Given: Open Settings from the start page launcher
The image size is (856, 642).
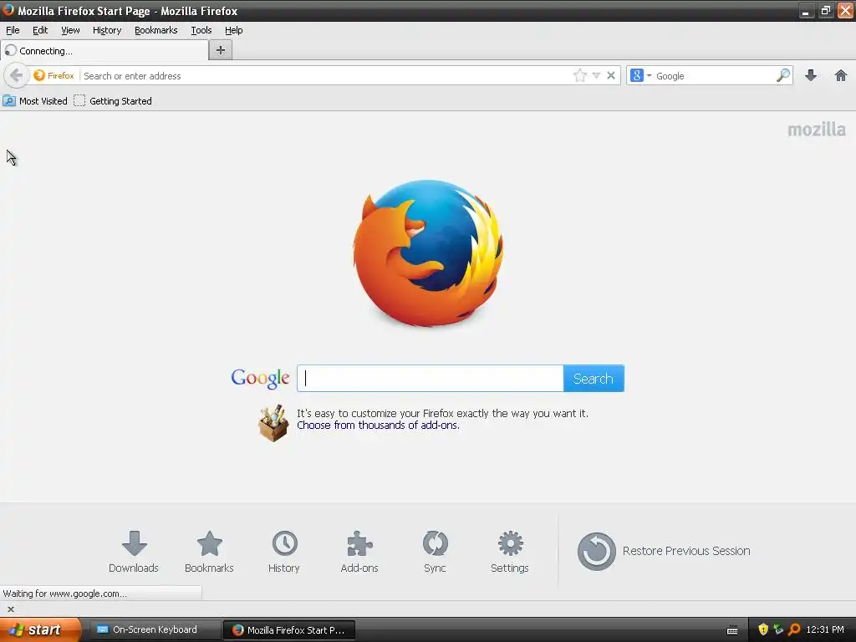Looking at the screenshot, I should [x=510, y=552].
